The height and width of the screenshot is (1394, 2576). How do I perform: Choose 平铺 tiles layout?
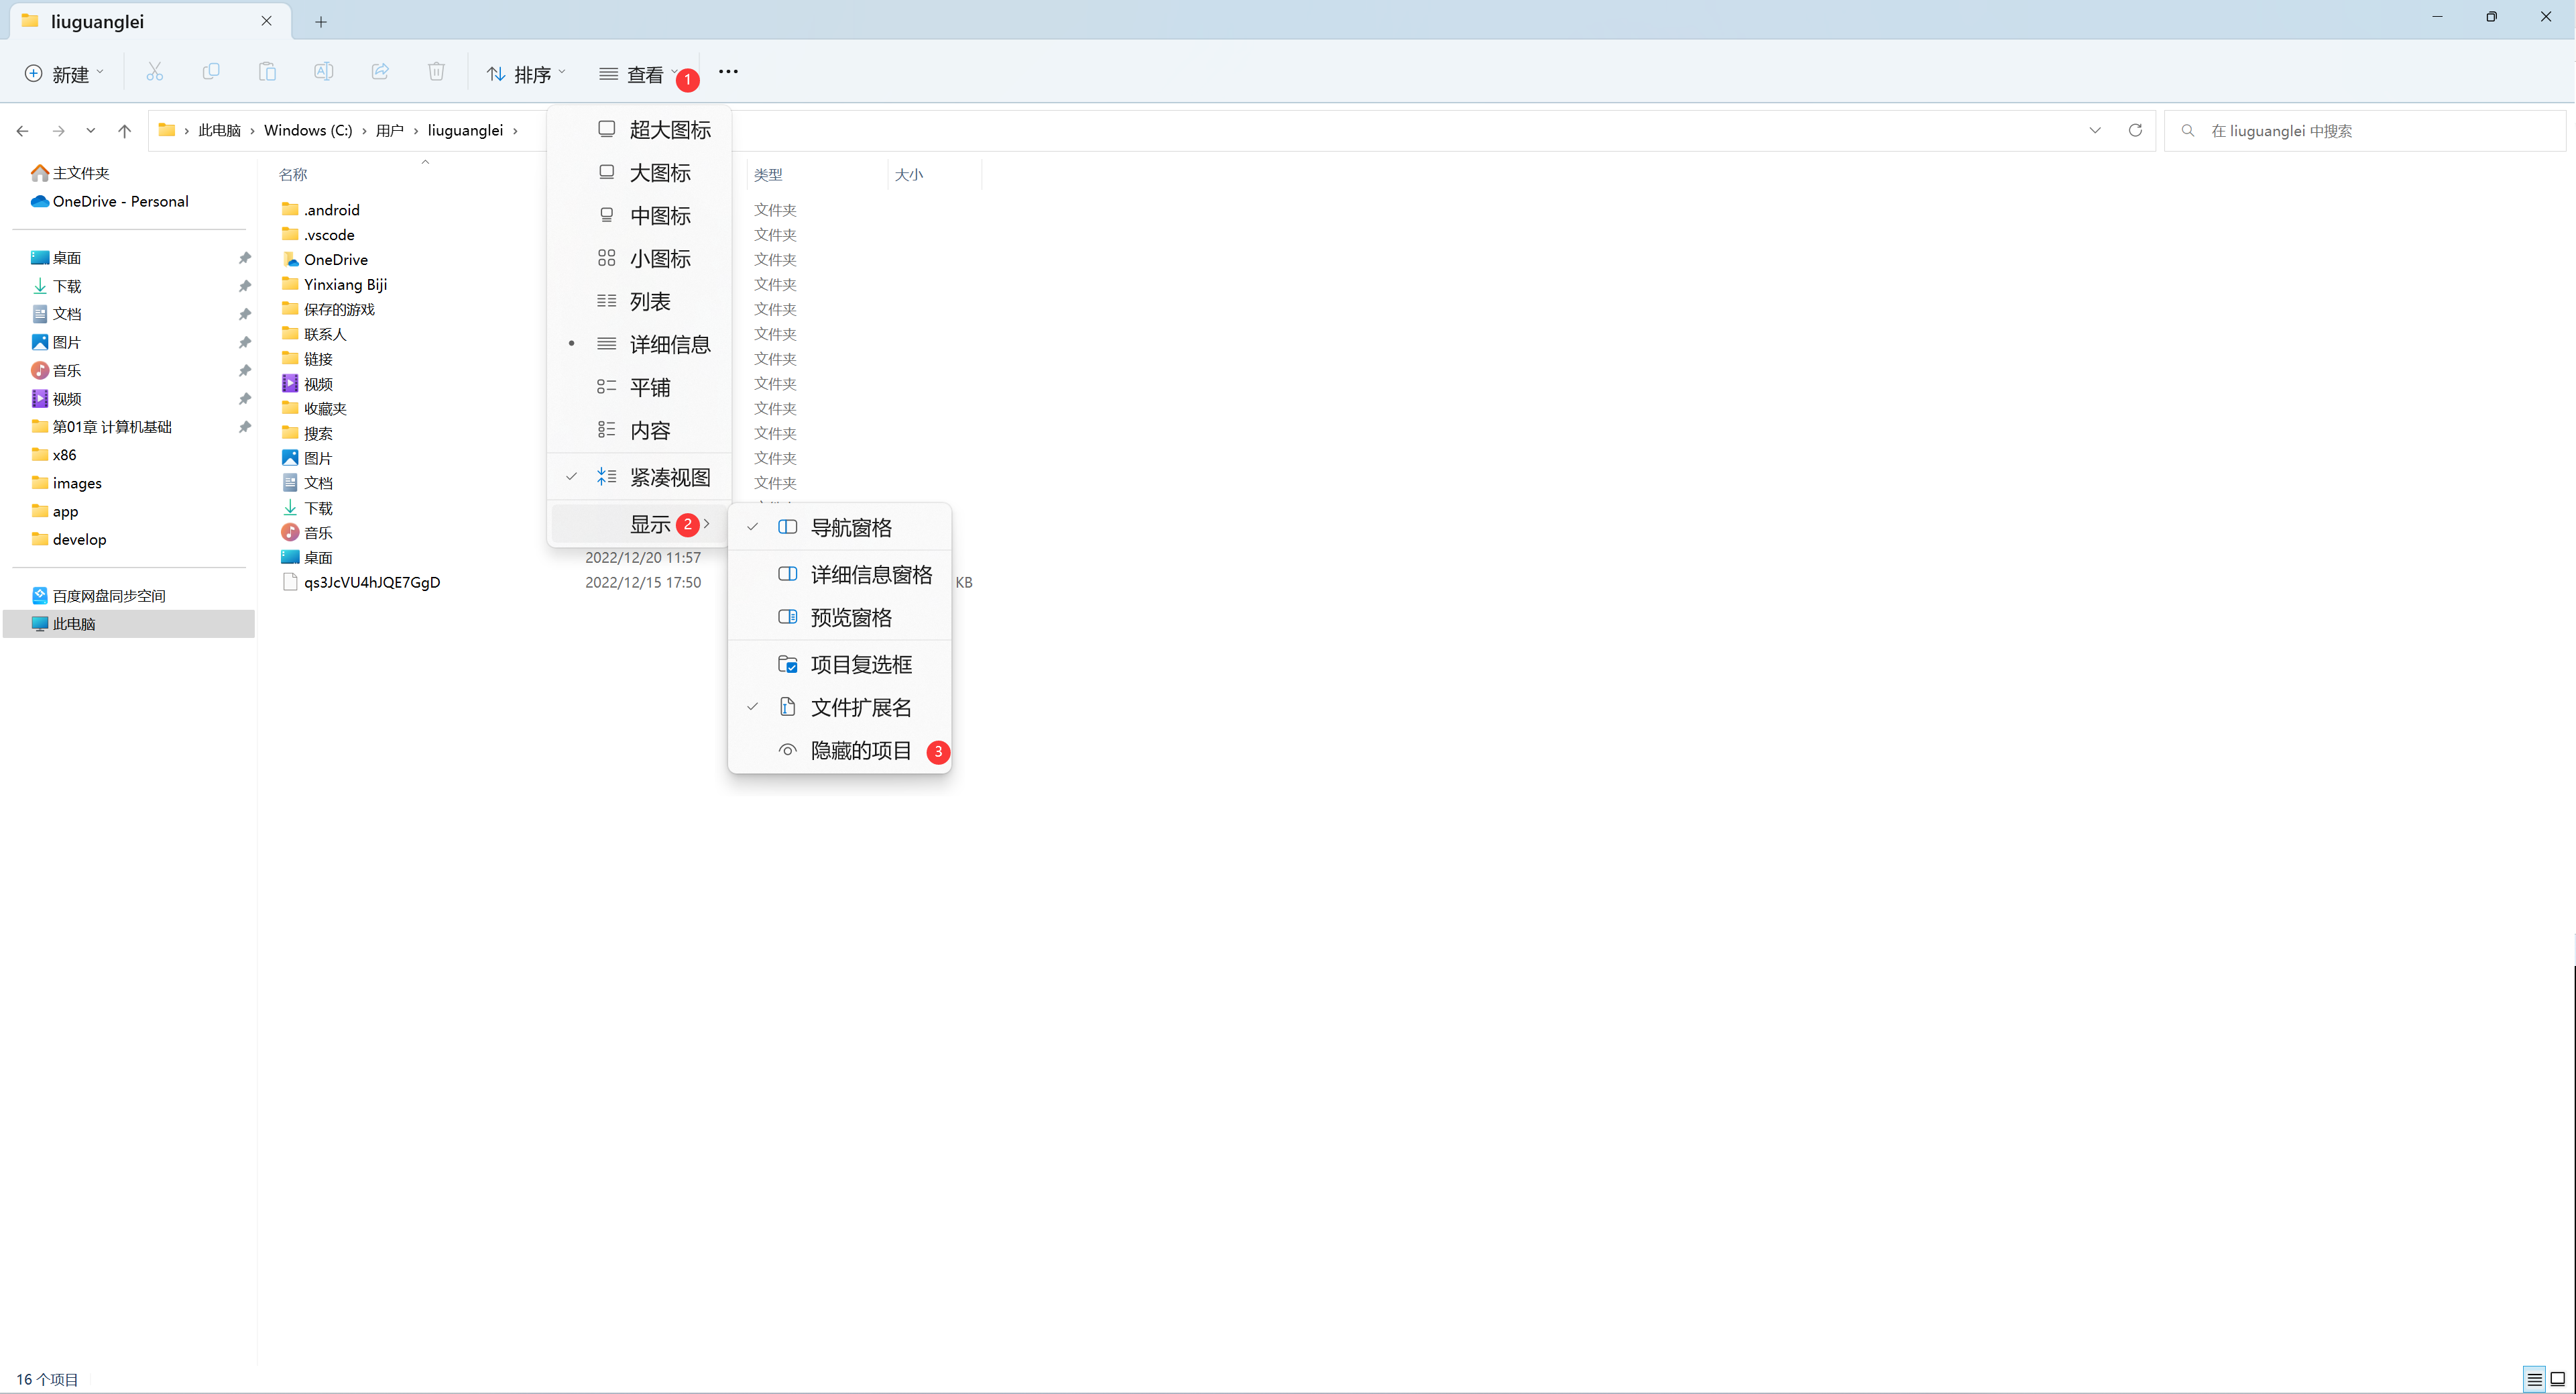pos(639,387)
